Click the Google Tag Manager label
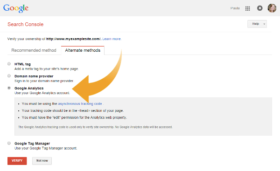The height and width of the screenshot is (171, 280). point(32,144)
